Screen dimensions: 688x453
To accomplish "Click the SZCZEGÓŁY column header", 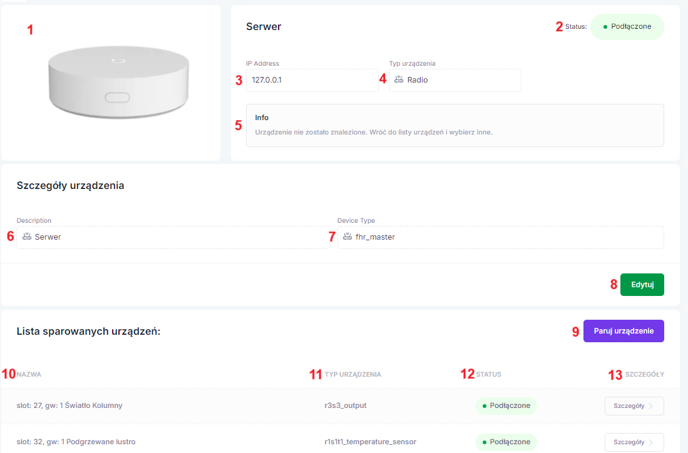I will pos(645,374).
